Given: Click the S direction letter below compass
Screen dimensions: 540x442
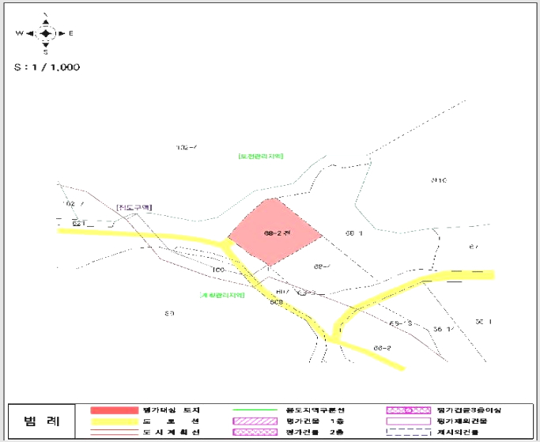Looking at the screenshot, I should (x=45, y=52).
